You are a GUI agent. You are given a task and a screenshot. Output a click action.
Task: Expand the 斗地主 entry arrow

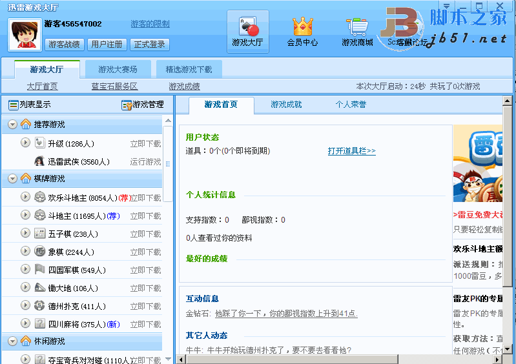click(x=25, y=215)
